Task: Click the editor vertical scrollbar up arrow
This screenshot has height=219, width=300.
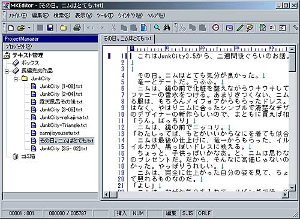Action: [292, 49]
